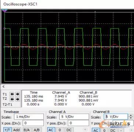Viewport: 134px width, 132px height.
Task: Click the left scroll arrow below the waveform display
Action: click(3, 87)
